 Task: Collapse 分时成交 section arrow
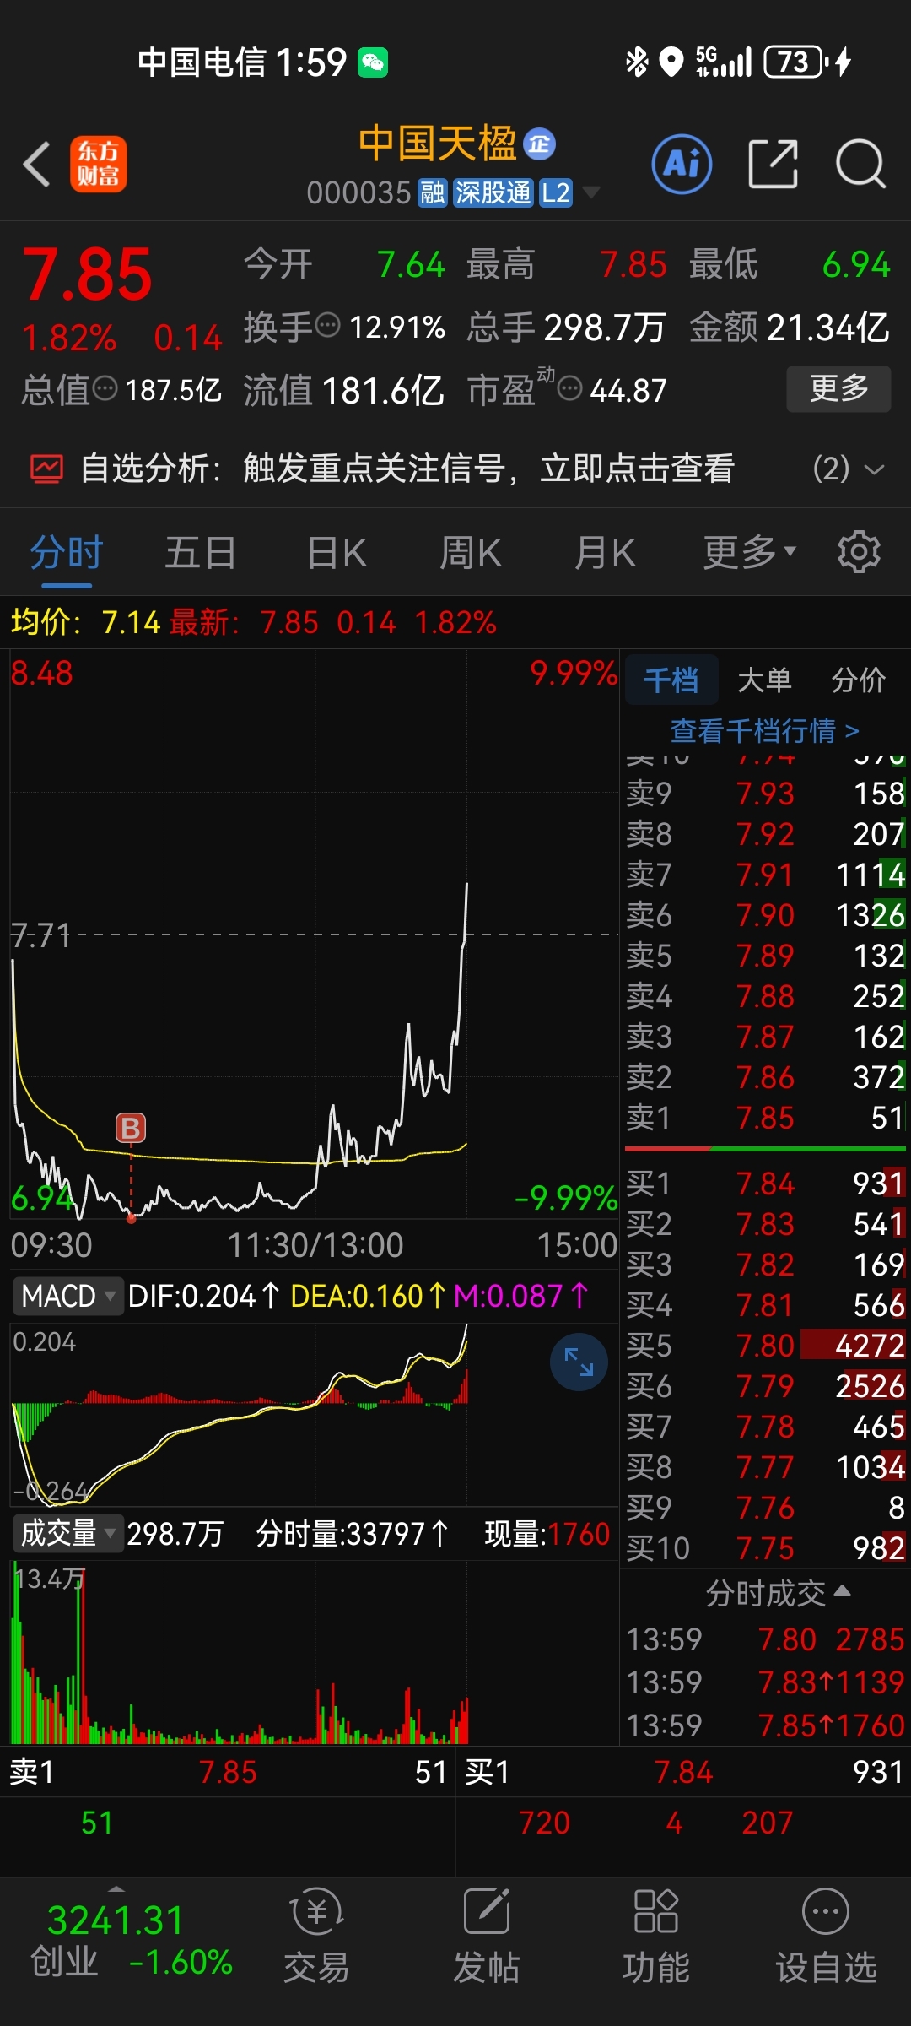[842, 1592]
